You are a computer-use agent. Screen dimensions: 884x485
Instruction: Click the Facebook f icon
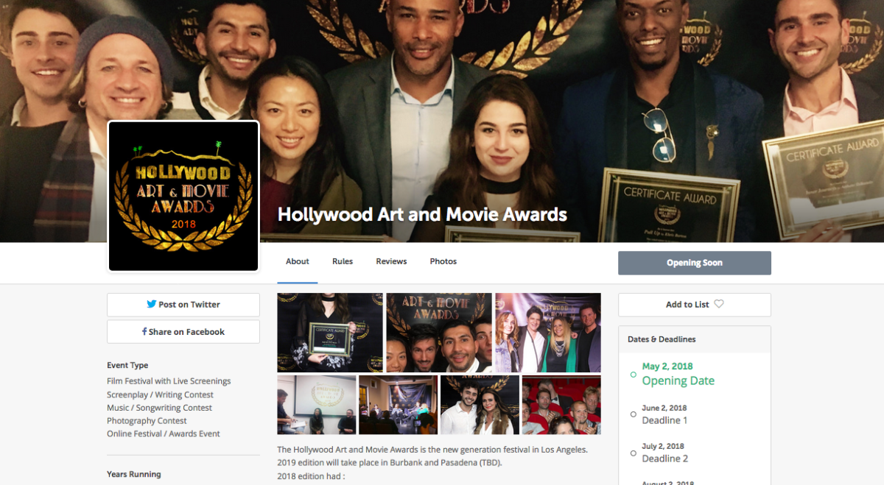tap(144, 332)
